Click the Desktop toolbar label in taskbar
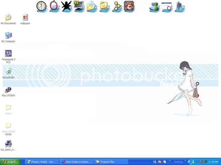 click(x=178, y=162)
